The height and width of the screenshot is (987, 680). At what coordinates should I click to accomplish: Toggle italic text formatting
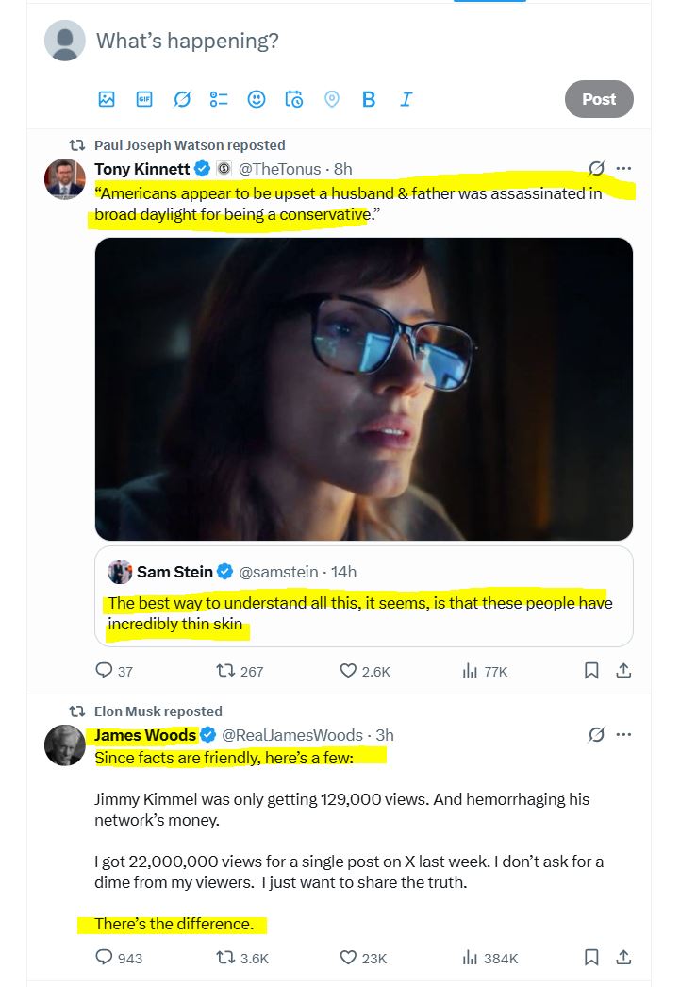click(406, 99)
